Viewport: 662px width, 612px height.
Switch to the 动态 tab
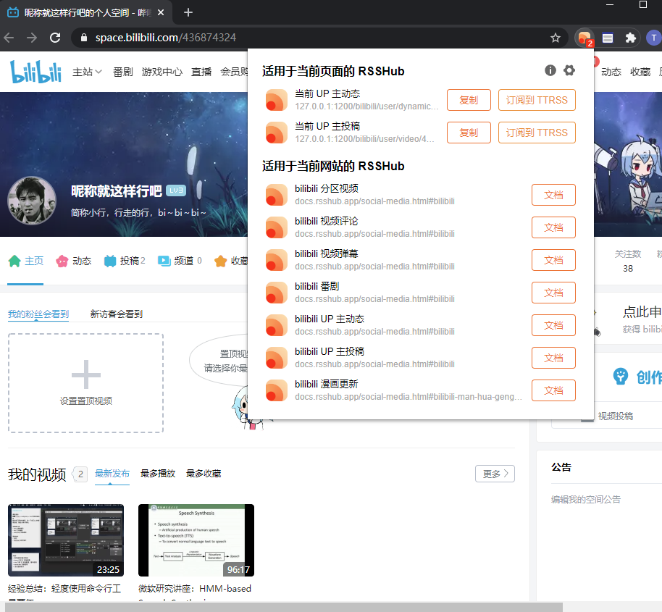pyautogui.click(x=74, y=261)
